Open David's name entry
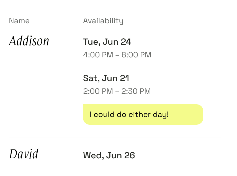This screenshot has width=237, height=176. click(24, 154)
